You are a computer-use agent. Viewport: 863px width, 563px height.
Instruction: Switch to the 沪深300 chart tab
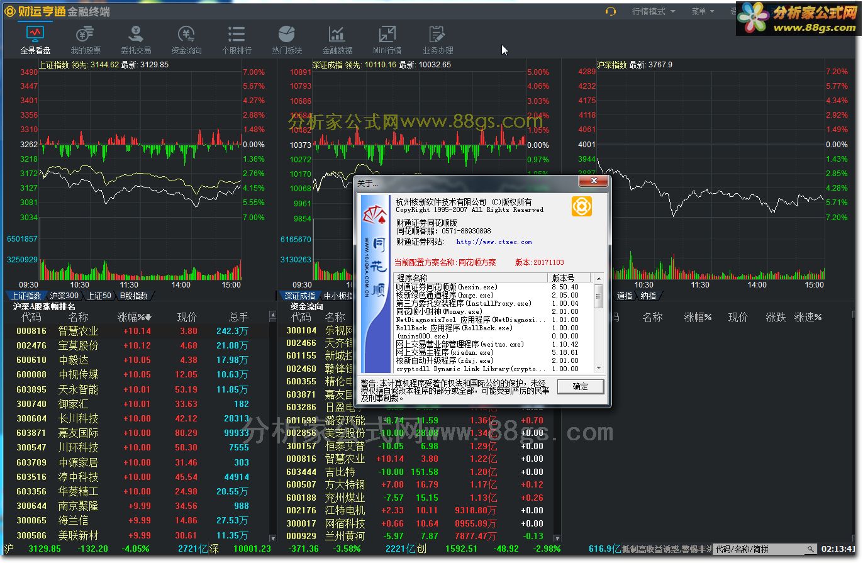pos(65,296)
